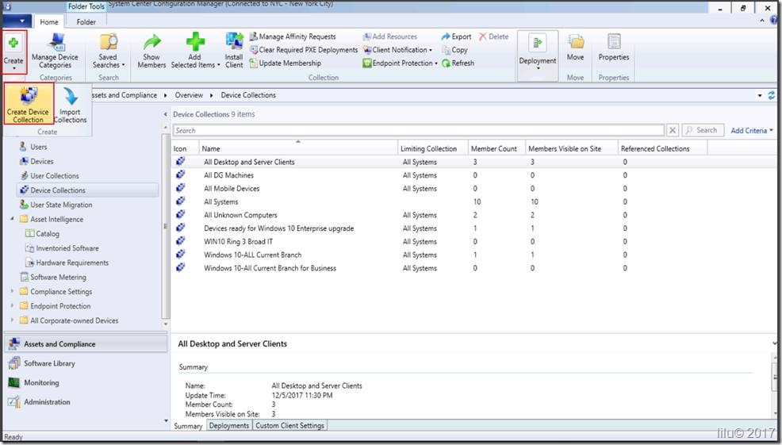Viewport: 782px width, 445px height.
Task: Click Clear Required PXE Deployments
Action: click(303, 50)
